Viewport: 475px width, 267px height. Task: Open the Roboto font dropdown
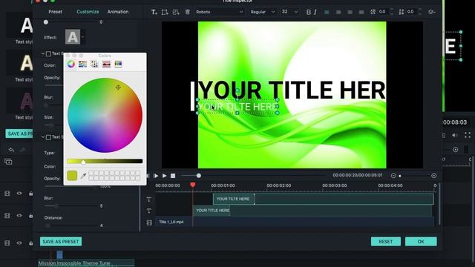click(x=220, y=12)
